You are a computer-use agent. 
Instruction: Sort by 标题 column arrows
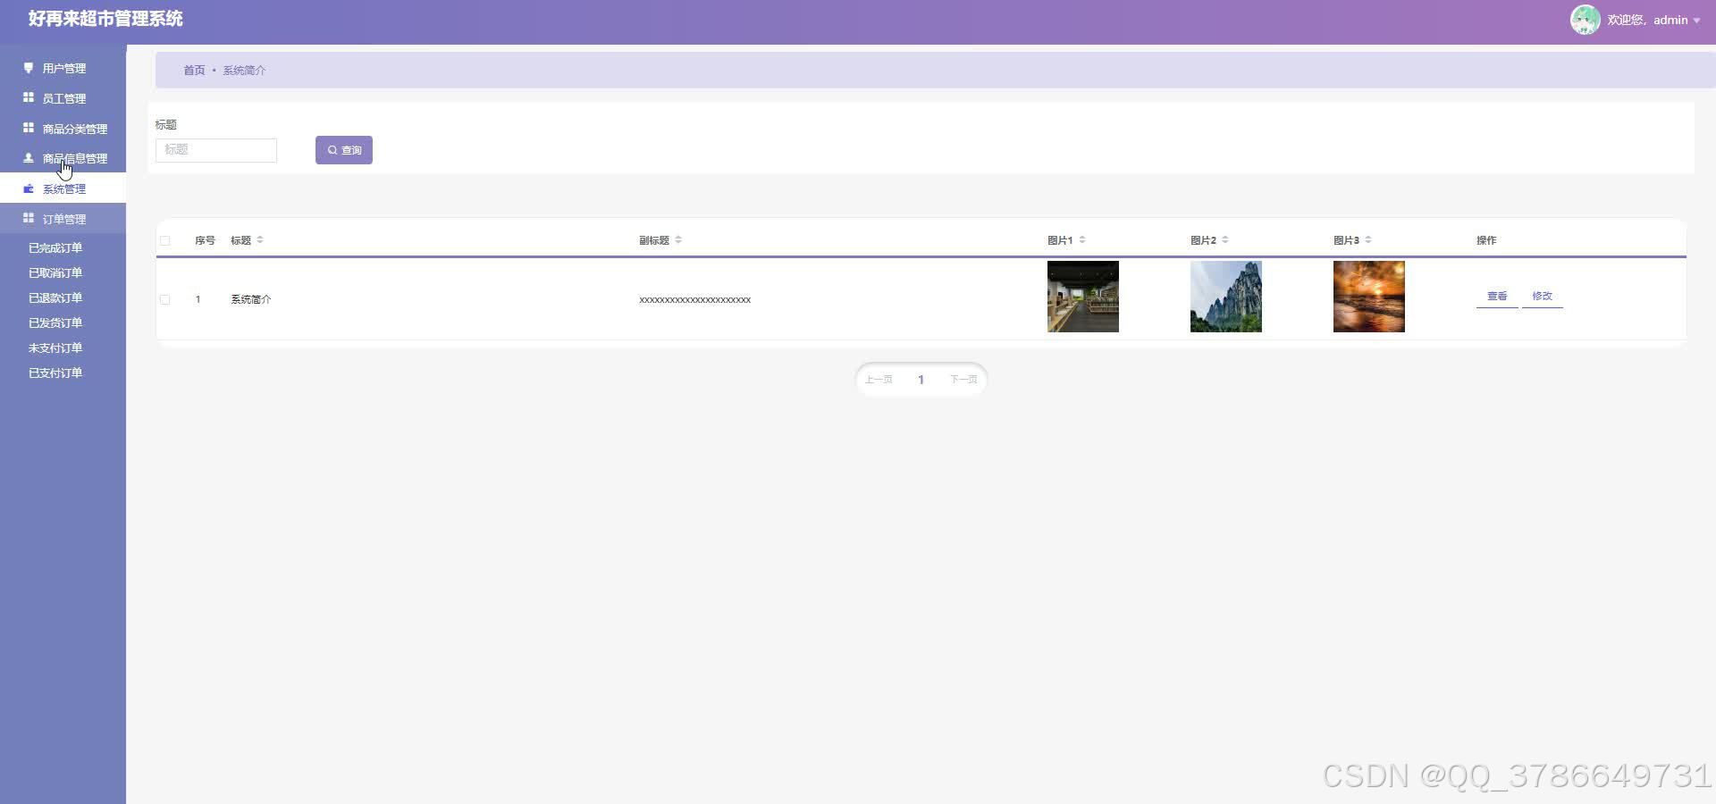[260, 239]
